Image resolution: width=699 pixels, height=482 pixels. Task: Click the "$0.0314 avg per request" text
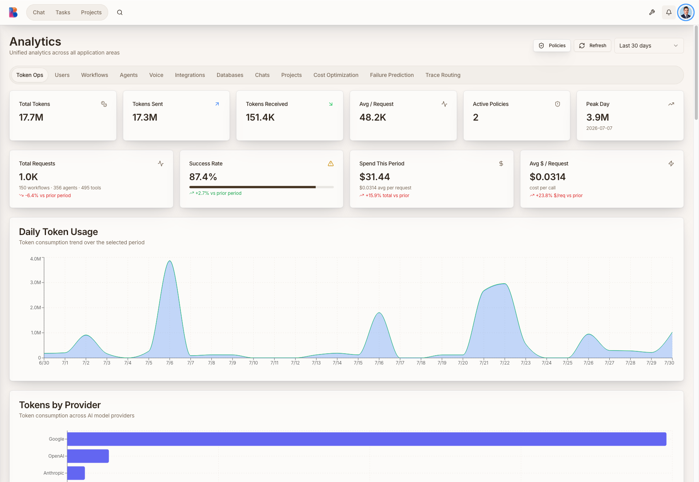pyautogui.click(x=385, y=188)
